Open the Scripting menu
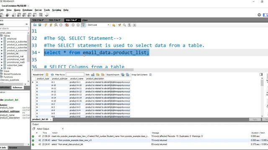268x150 pixels. pos(57,10)
